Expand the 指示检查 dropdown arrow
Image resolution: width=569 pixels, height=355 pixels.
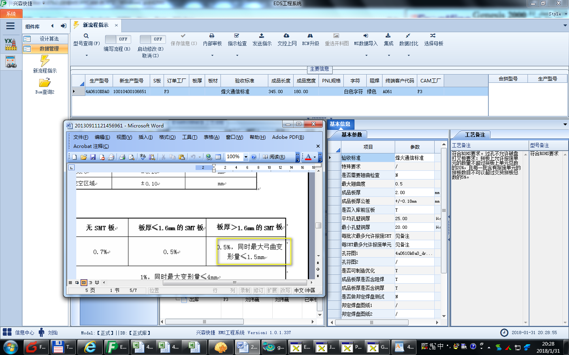237,55
